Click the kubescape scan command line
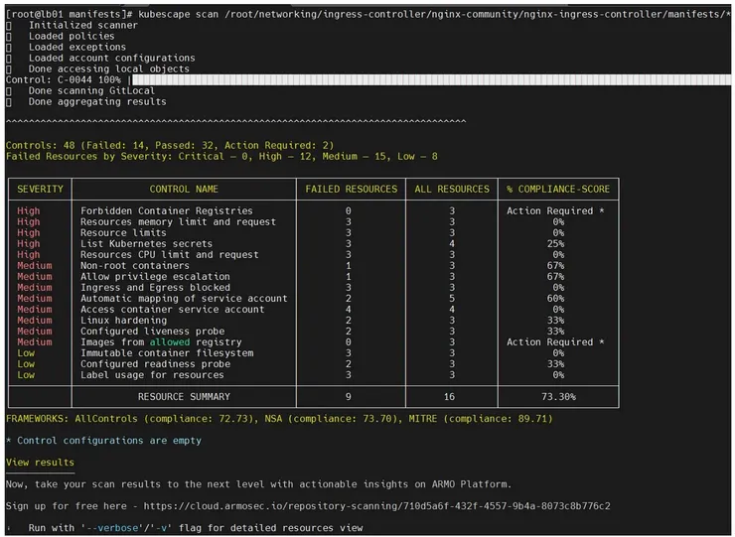The height and width of the screenshot is (537, 735). pyautogui.click(x=367, y=14)
